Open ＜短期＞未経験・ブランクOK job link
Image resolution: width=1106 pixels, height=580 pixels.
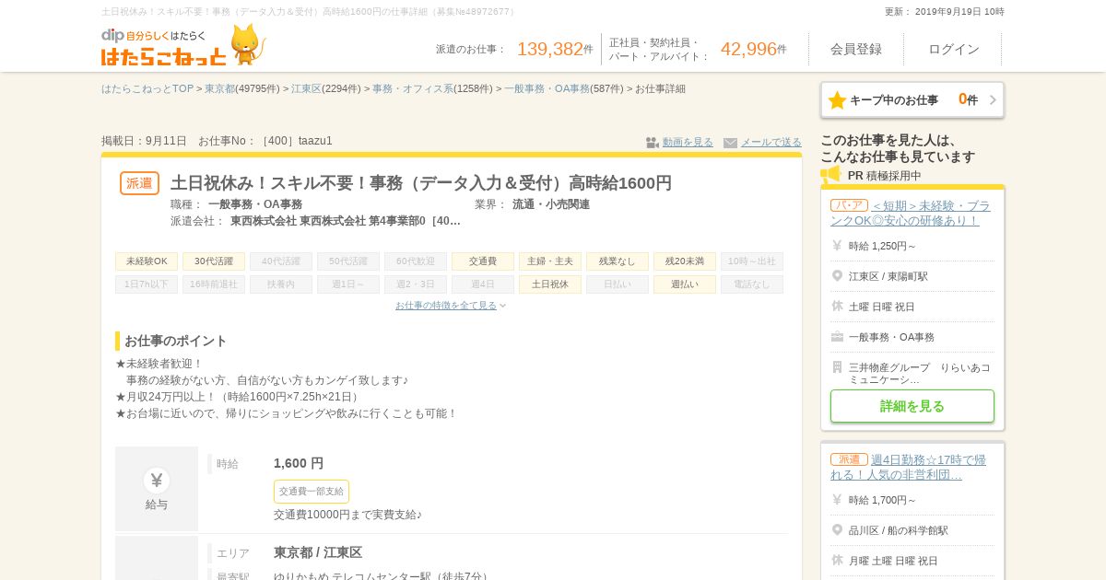(x=911, y=213)
